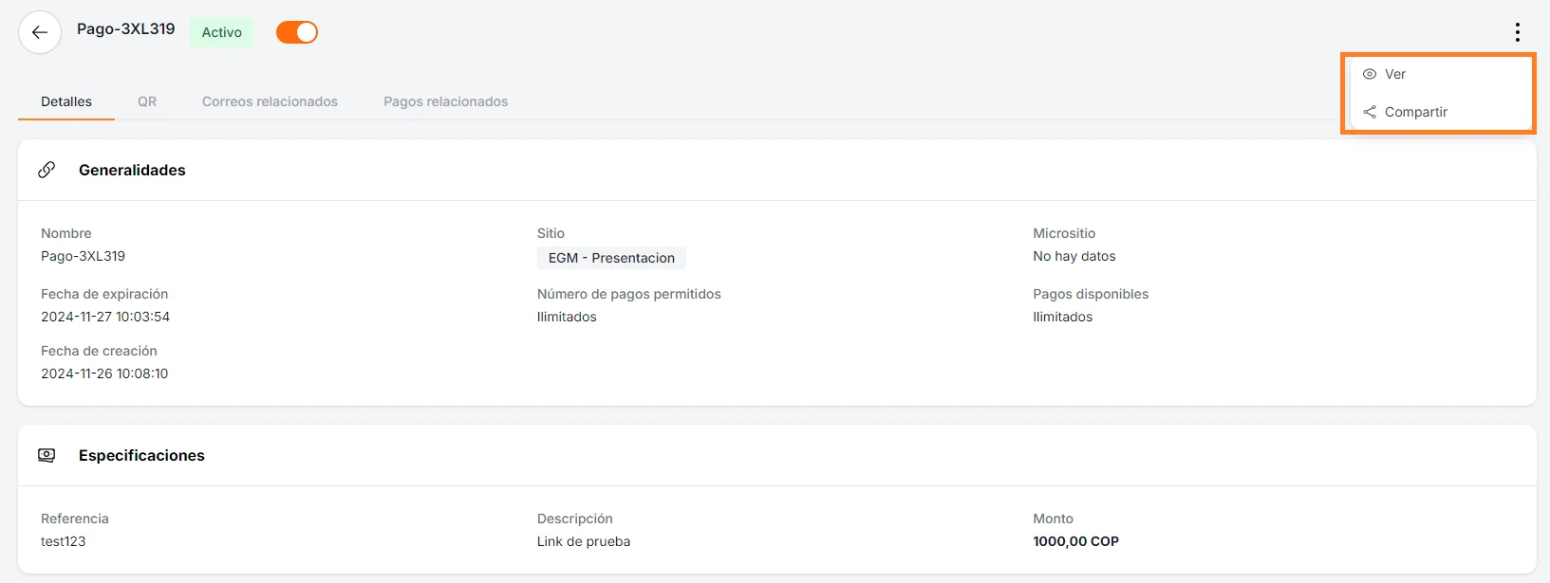1550x583 pixels.
Task: Open the three-dot options menu
Action: [1517, 33]
